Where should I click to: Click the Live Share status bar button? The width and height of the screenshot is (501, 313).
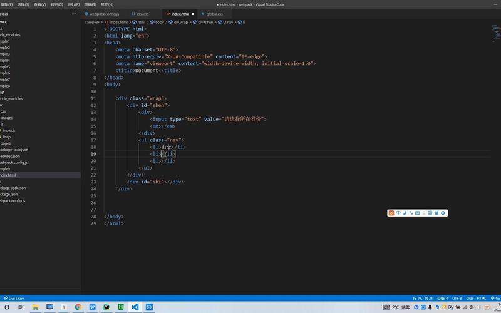coord(14,299)
